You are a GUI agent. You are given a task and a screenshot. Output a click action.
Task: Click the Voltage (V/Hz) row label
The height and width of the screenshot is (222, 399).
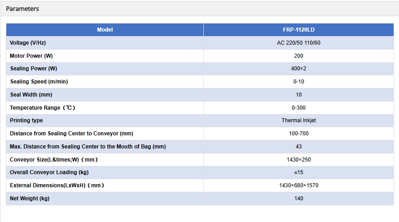[28, 43]
